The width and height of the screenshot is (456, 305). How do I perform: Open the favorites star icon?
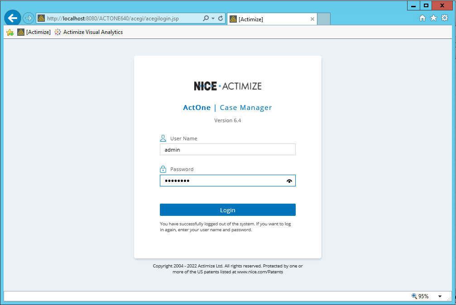pos(434,18)
